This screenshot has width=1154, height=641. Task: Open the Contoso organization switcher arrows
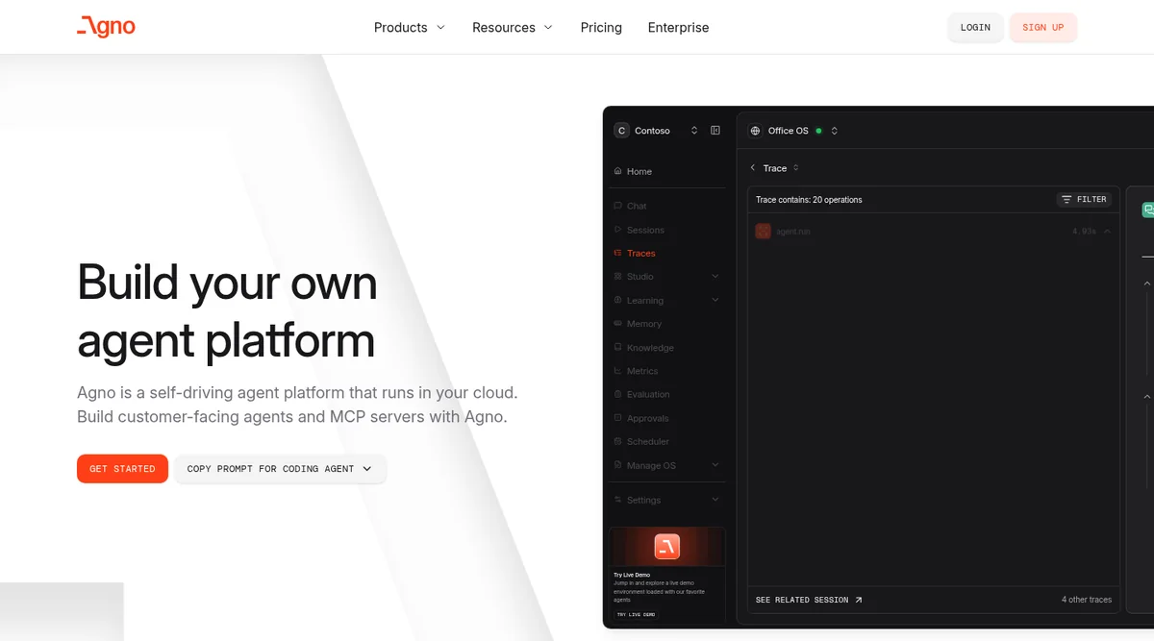[x=694, y=131]
